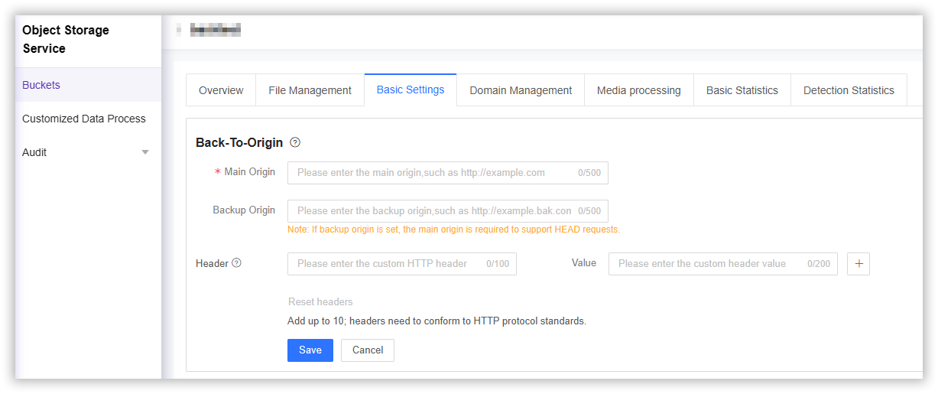Click the Reset headers link

pyautogui.click(x=320, y=301)
